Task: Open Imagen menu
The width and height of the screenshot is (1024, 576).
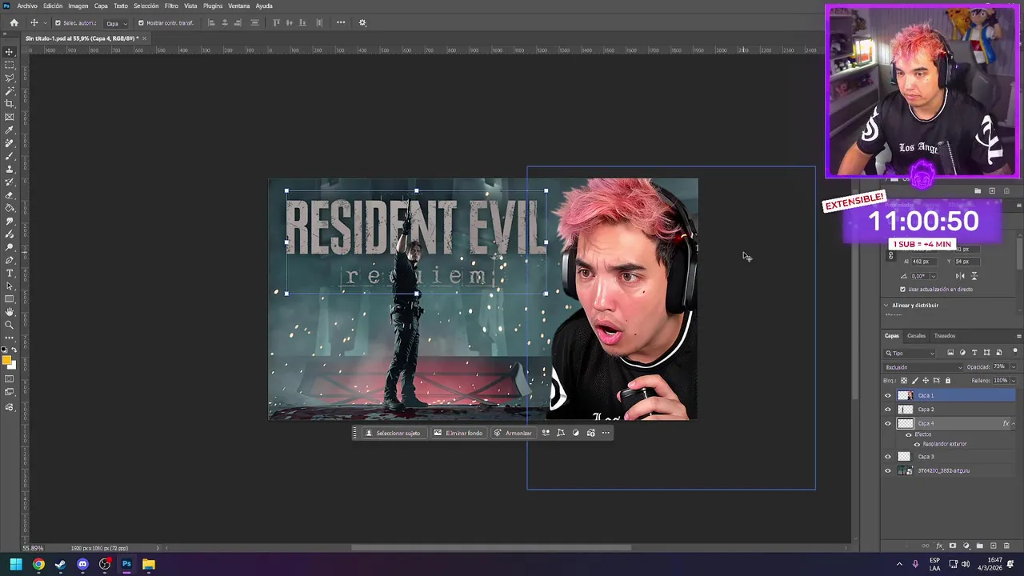Action: (x=78, y=6)
